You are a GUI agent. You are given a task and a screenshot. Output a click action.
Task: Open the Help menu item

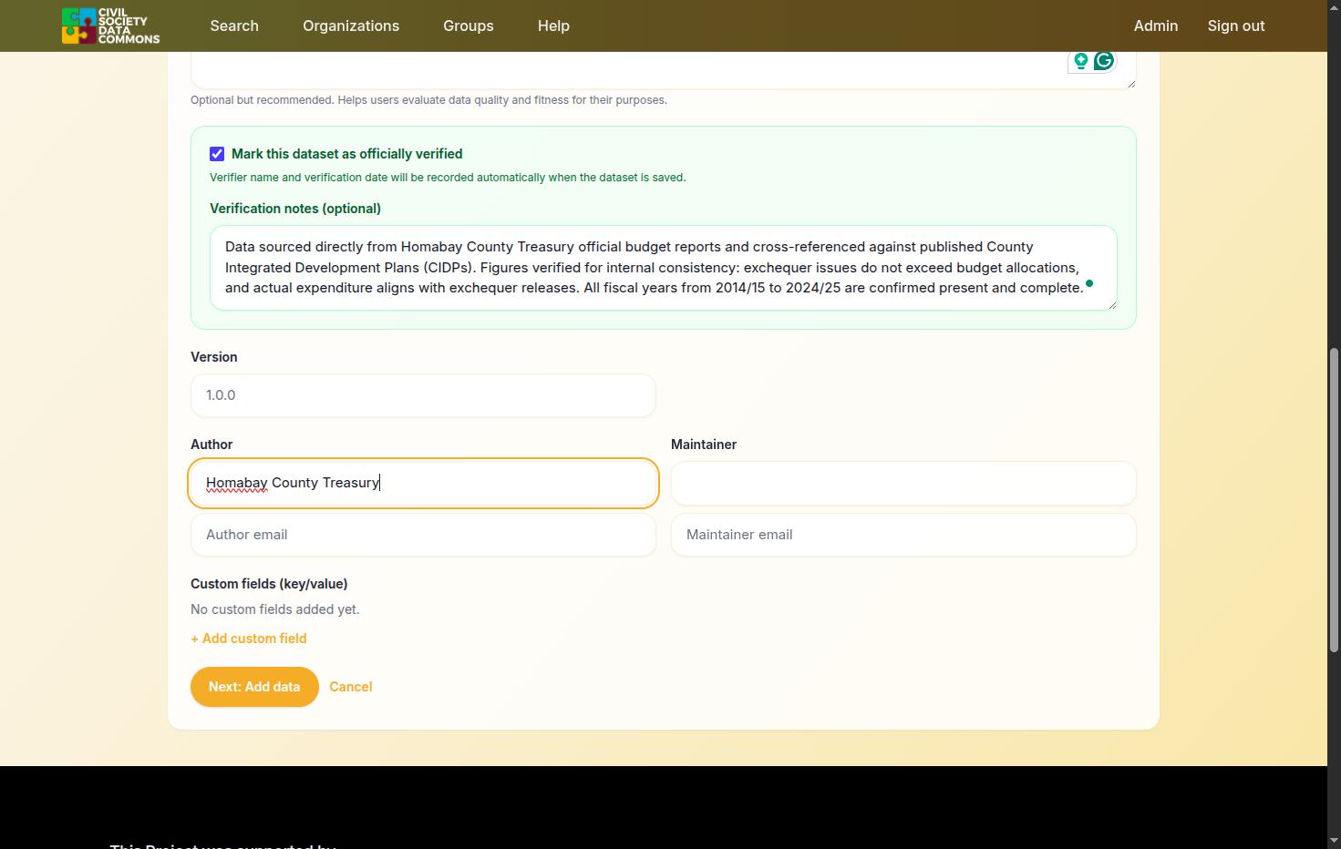click(553, 26)
